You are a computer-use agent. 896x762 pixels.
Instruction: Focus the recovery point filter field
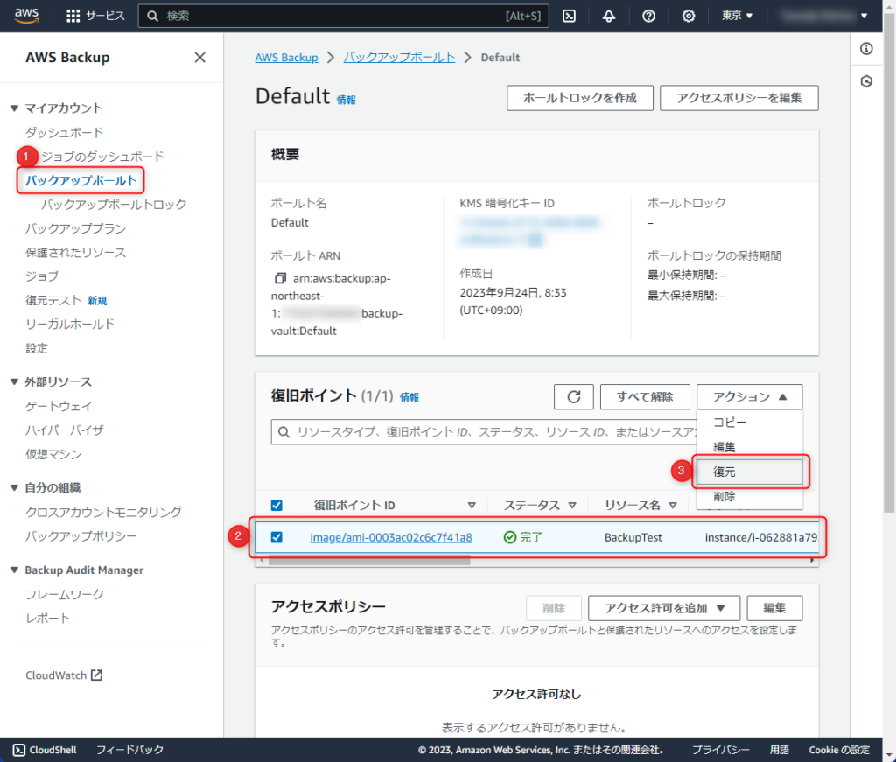point(483,432)
